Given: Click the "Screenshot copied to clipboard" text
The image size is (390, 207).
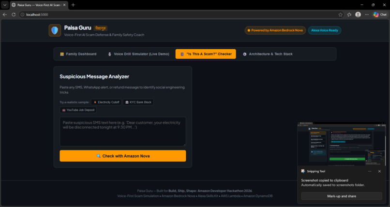Looking at the screenshot, I should click(325, 180).
